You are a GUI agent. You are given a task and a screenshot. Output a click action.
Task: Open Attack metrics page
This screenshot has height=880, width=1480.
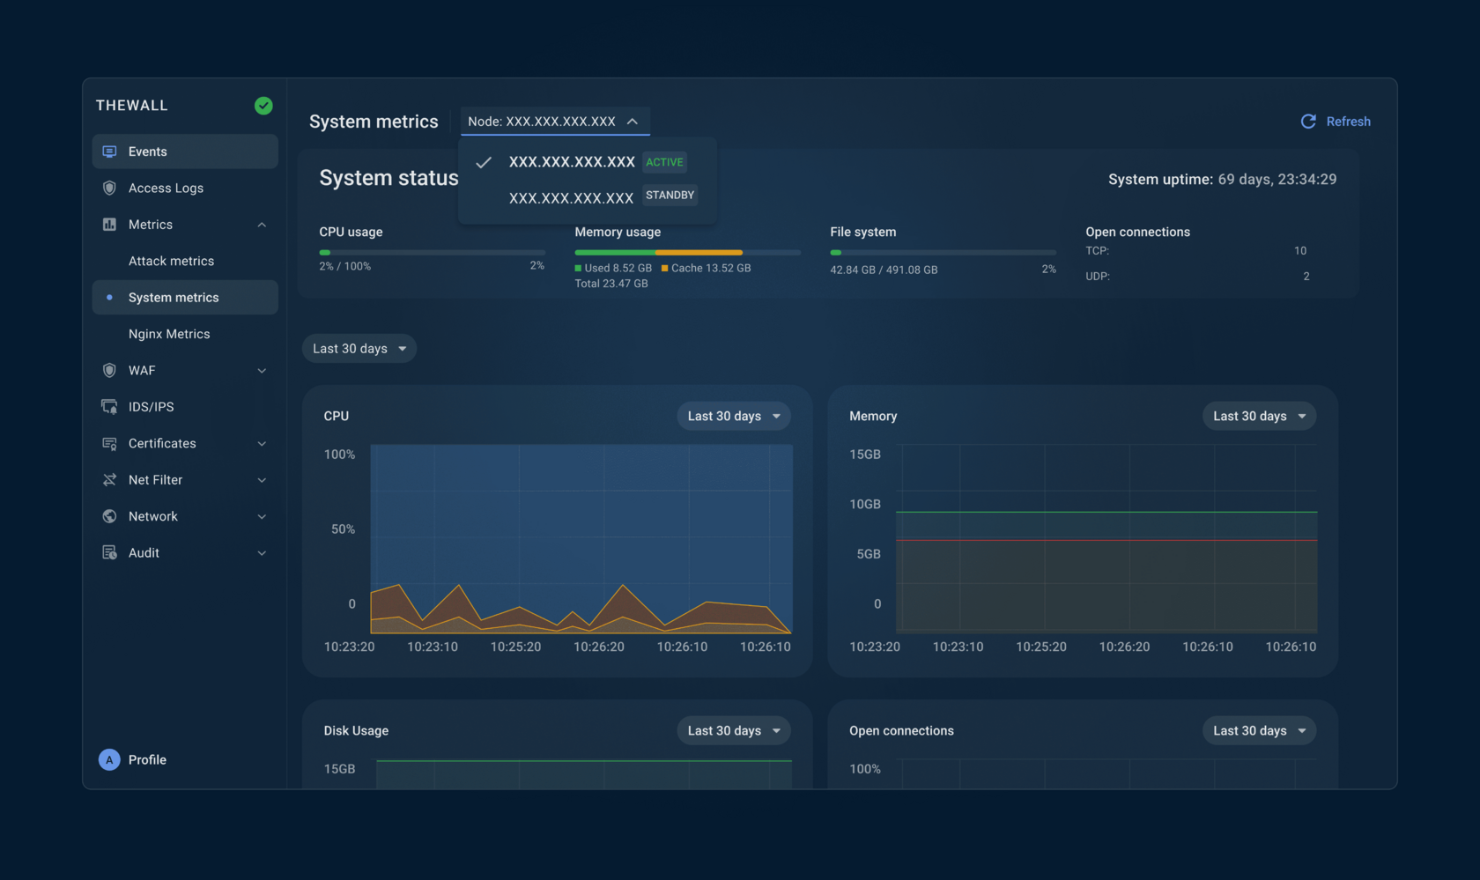[171, 261]
